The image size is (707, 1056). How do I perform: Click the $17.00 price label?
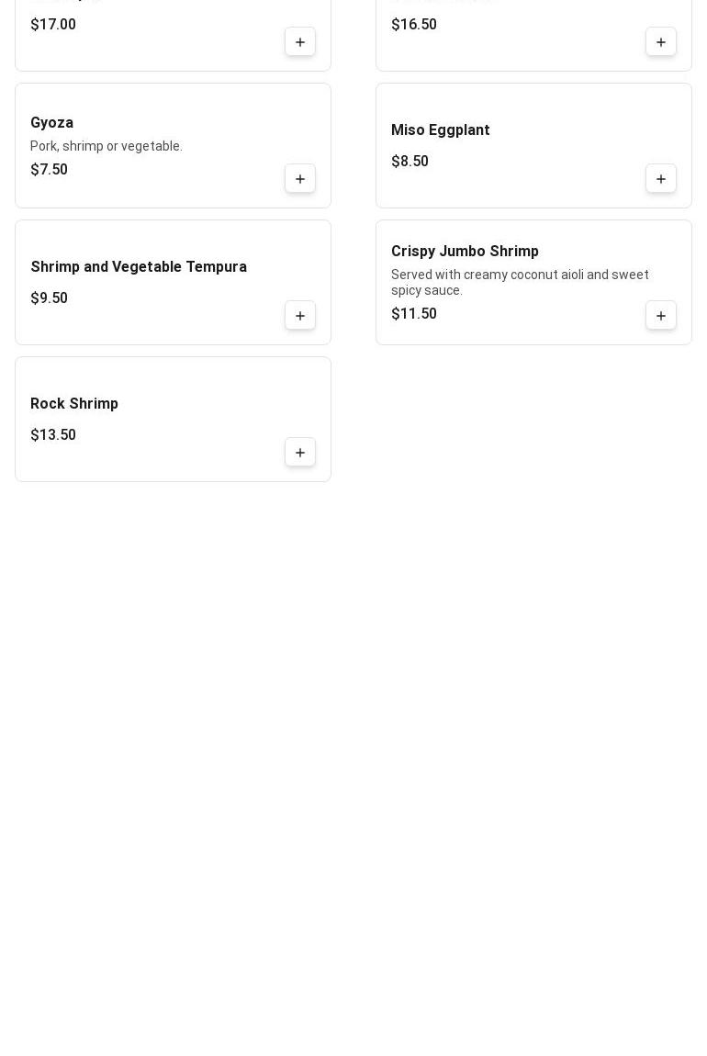pyautogui.click(x=53, y=25)
